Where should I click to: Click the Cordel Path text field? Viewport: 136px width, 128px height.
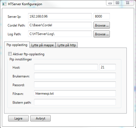pyautogui.click(x=60, y=25)
